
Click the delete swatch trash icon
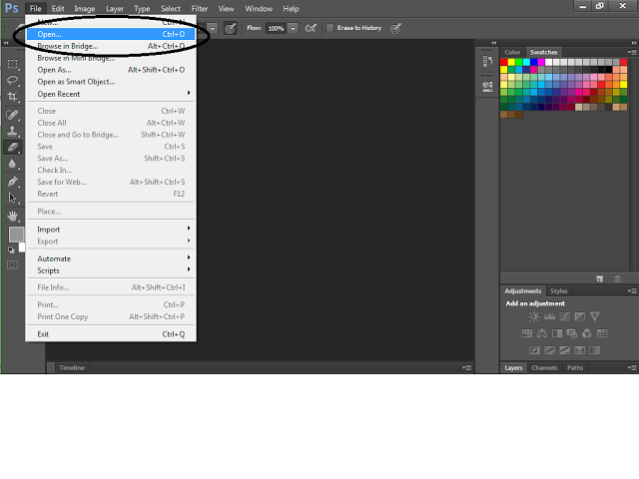click(617, 279)
